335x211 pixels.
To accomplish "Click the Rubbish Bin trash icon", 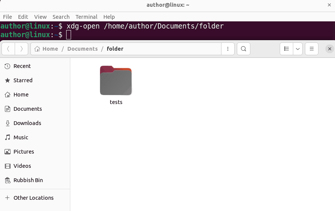I will click(x=8, y=180).
